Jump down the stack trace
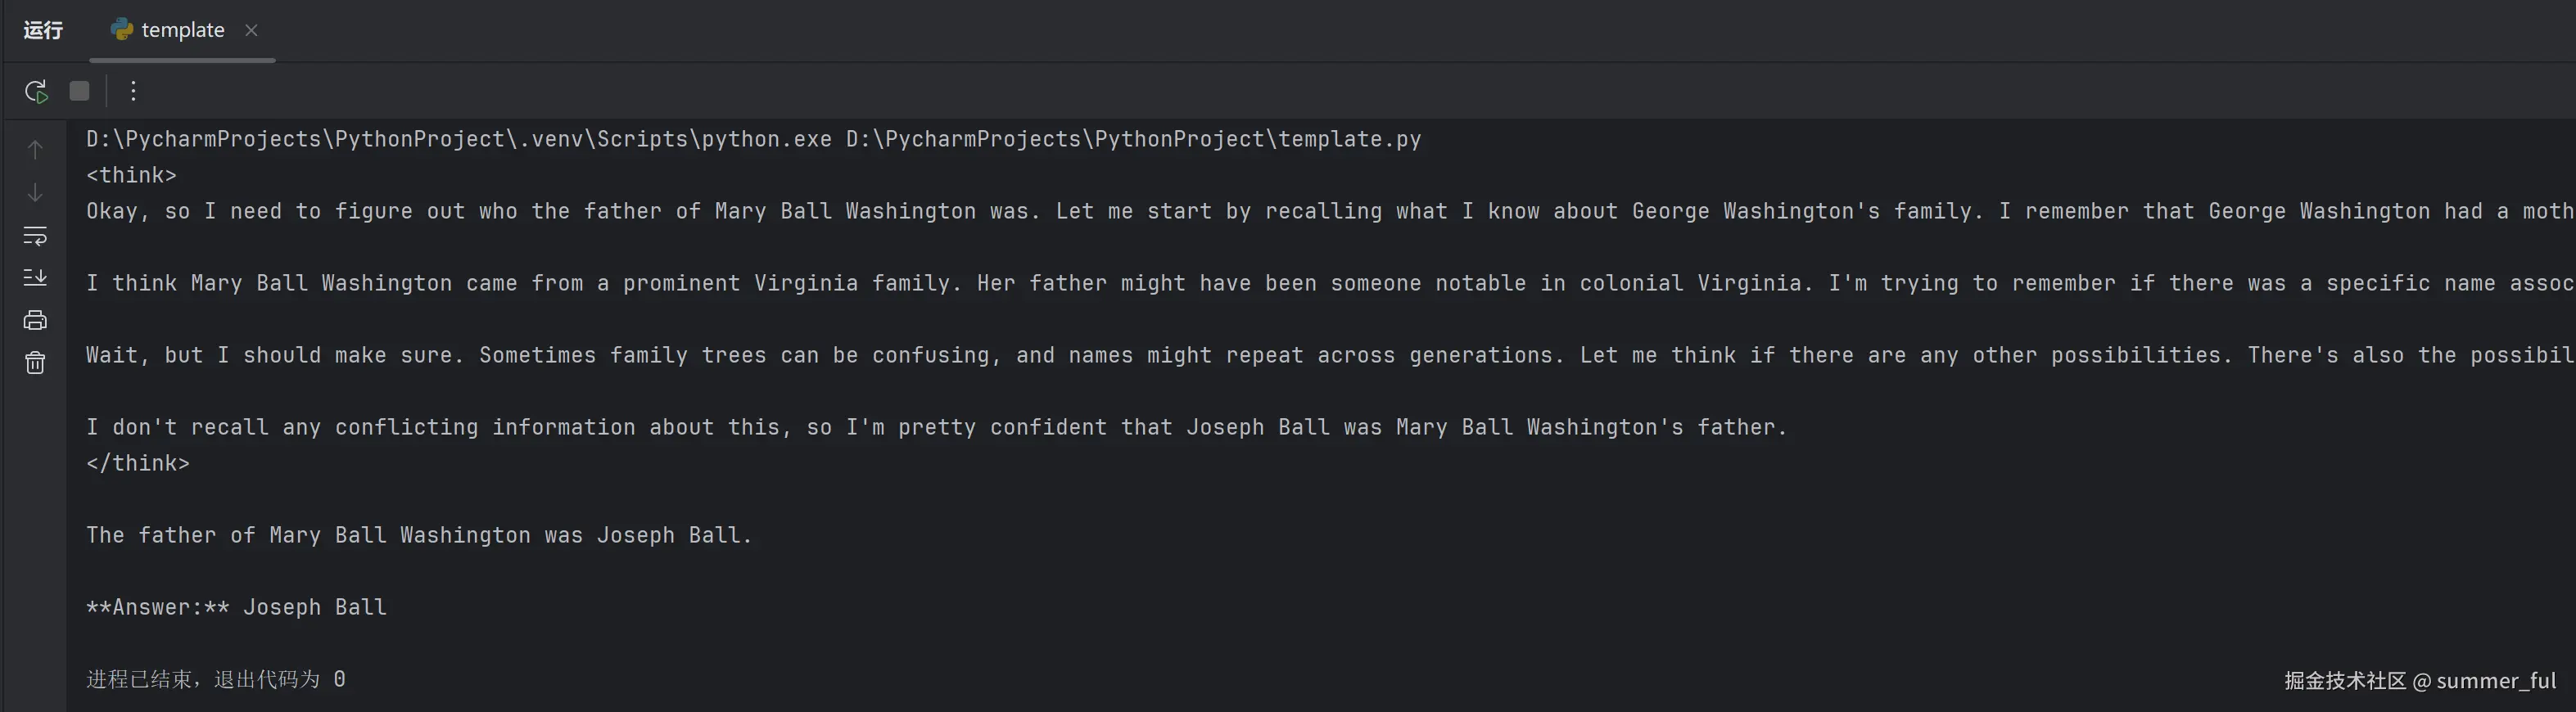Screen dimensions: 2576x712 click(x=35, y=192)
